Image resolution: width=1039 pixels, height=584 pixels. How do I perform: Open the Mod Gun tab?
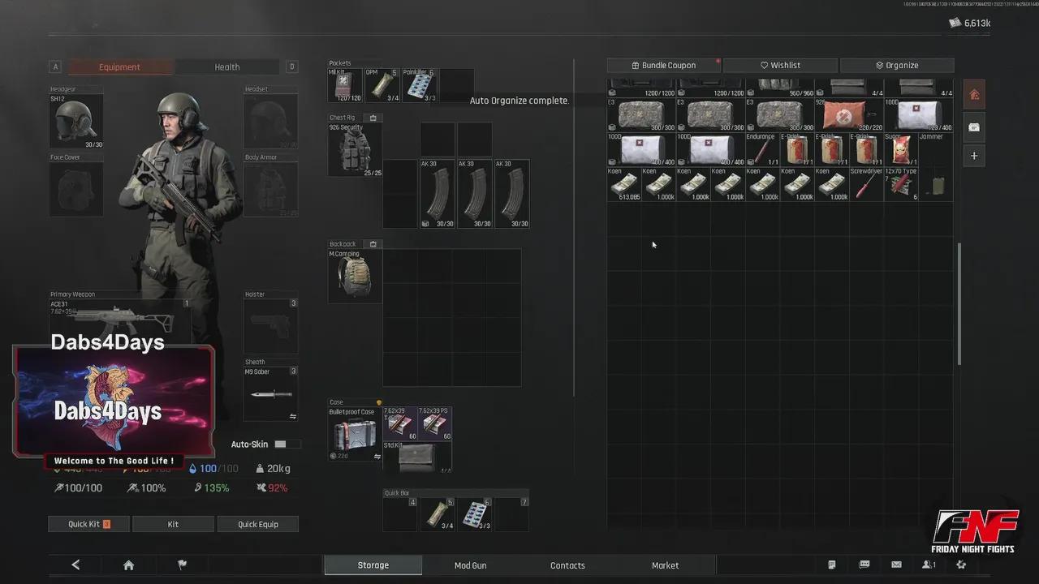pos(471,565)
